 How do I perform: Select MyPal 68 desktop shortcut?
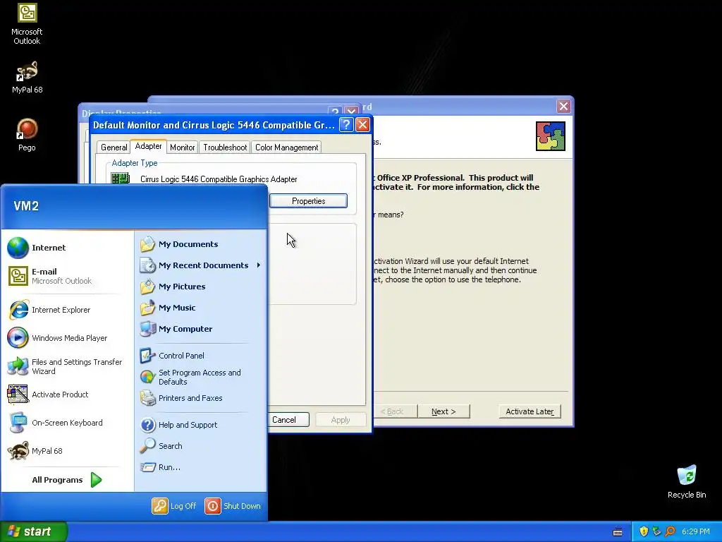click(27, 78)
